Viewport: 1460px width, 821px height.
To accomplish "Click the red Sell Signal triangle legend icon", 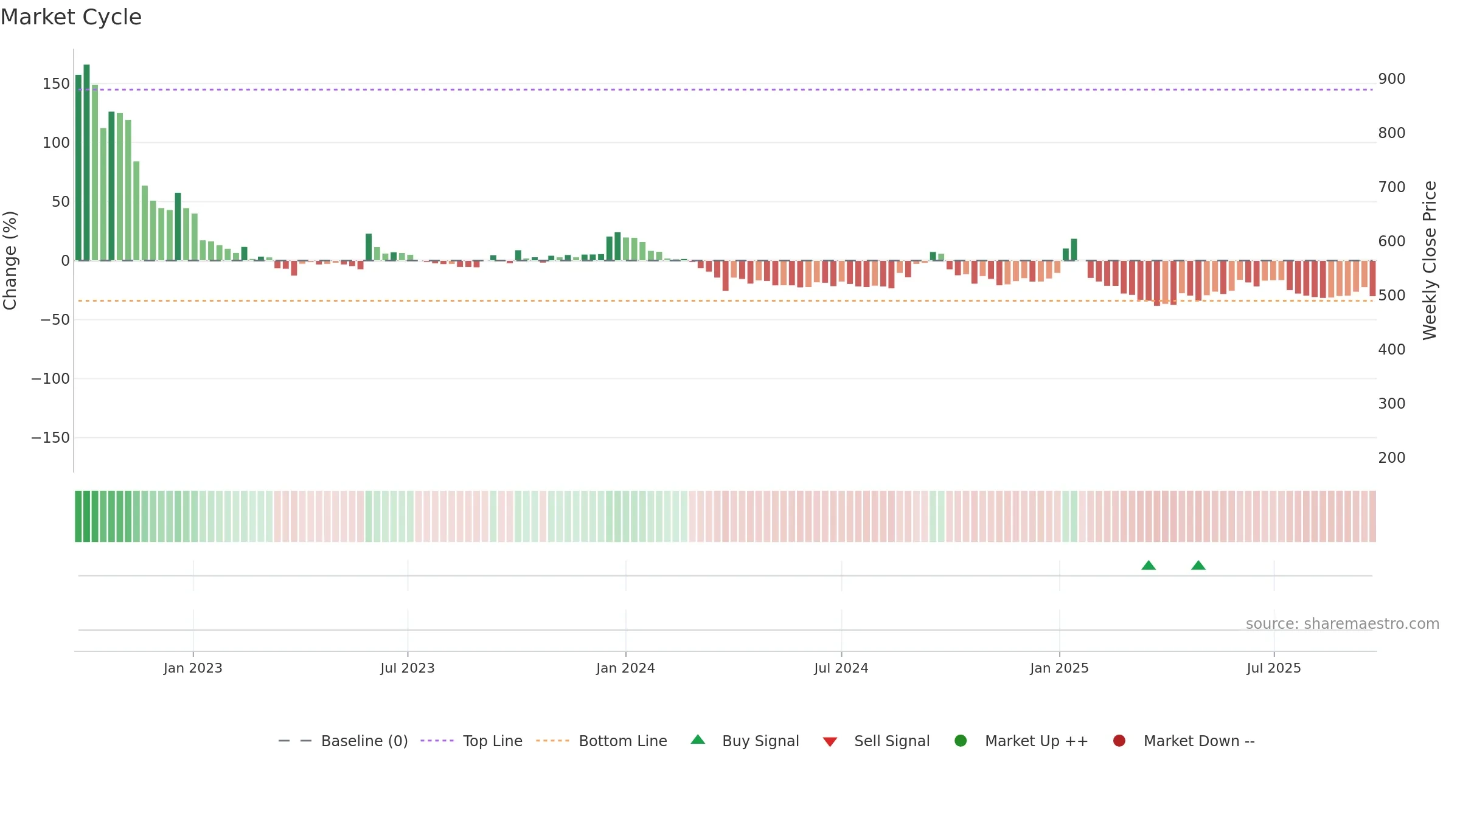I will (x=830, y=741).
